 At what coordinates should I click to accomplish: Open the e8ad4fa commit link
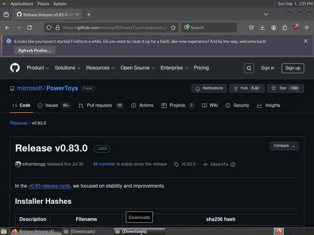(219, 164)
